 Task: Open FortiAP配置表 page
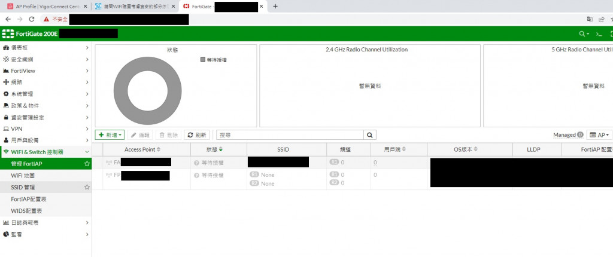click(x=45, y=199)
